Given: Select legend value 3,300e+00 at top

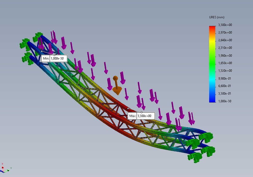Looking at the screenshot, I should [x=225, y=25].
